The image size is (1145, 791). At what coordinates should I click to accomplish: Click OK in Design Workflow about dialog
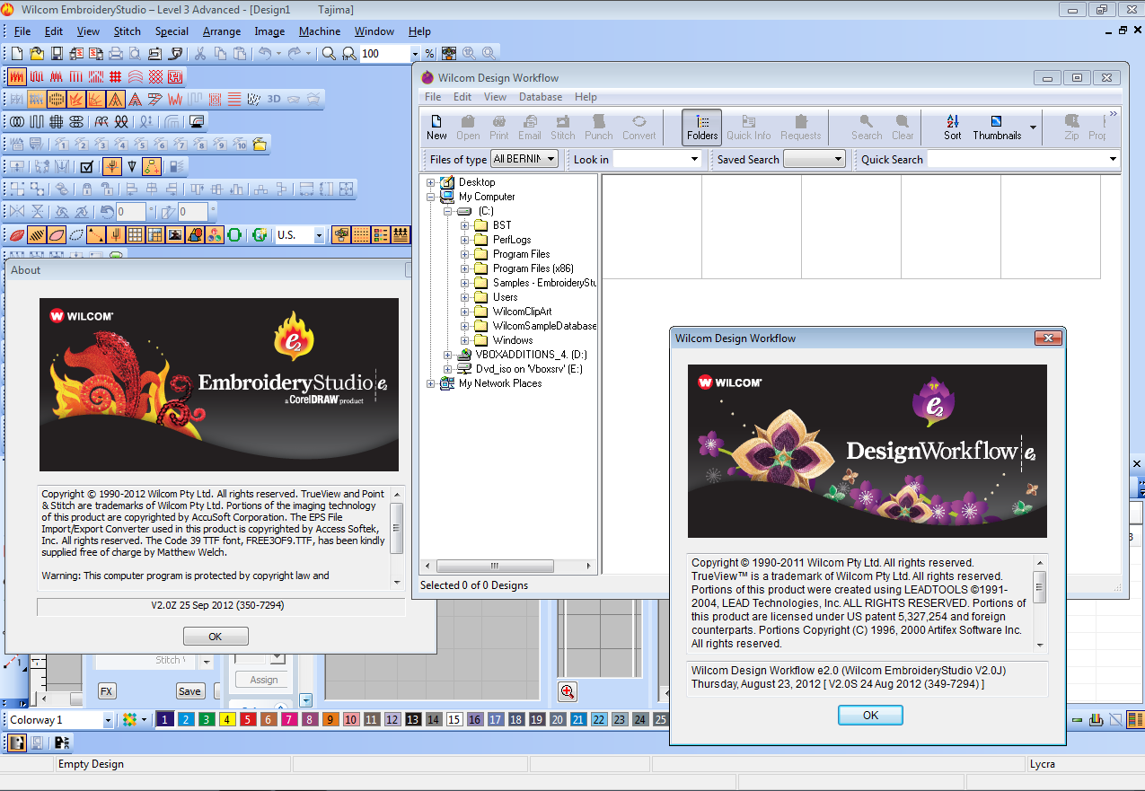click(x=870, y=715)
